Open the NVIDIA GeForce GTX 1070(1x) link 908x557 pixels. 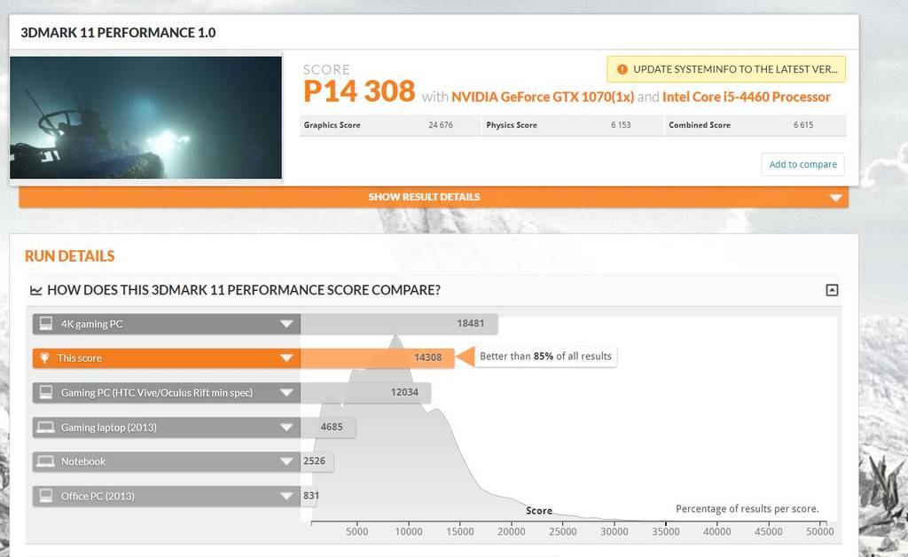(543, 97)
